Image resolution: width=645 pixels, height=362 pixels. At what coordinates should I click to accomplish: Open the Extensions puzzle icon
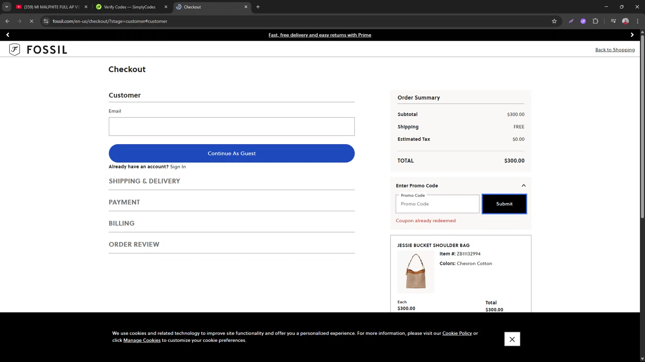596,21
